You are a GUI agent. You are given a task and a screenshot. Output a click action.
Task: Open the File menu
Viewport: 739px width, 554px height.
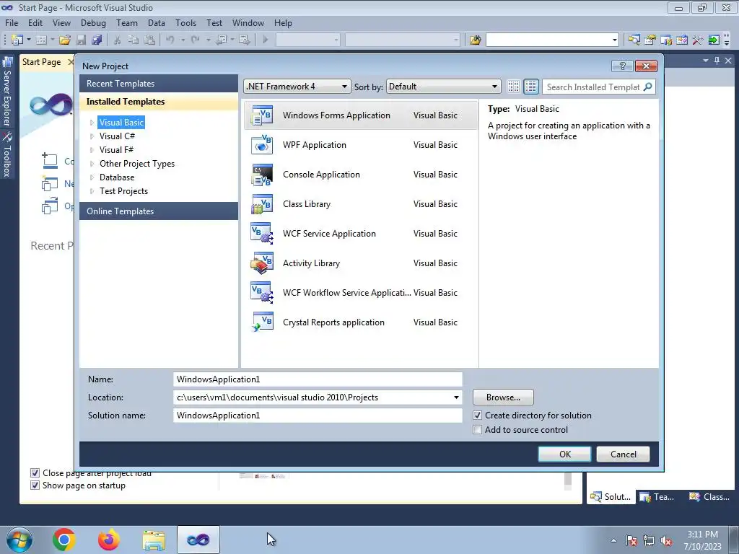point(12,22)
